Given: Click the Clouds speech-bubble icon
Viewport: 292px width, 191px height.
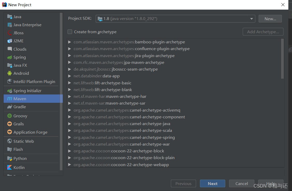Looking at the screenshot, I should [x=10, y=49].
